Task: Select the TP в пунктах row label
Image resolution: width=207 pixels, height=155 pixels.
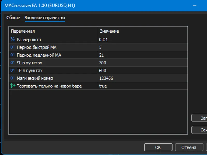Action: pos(30,71)
